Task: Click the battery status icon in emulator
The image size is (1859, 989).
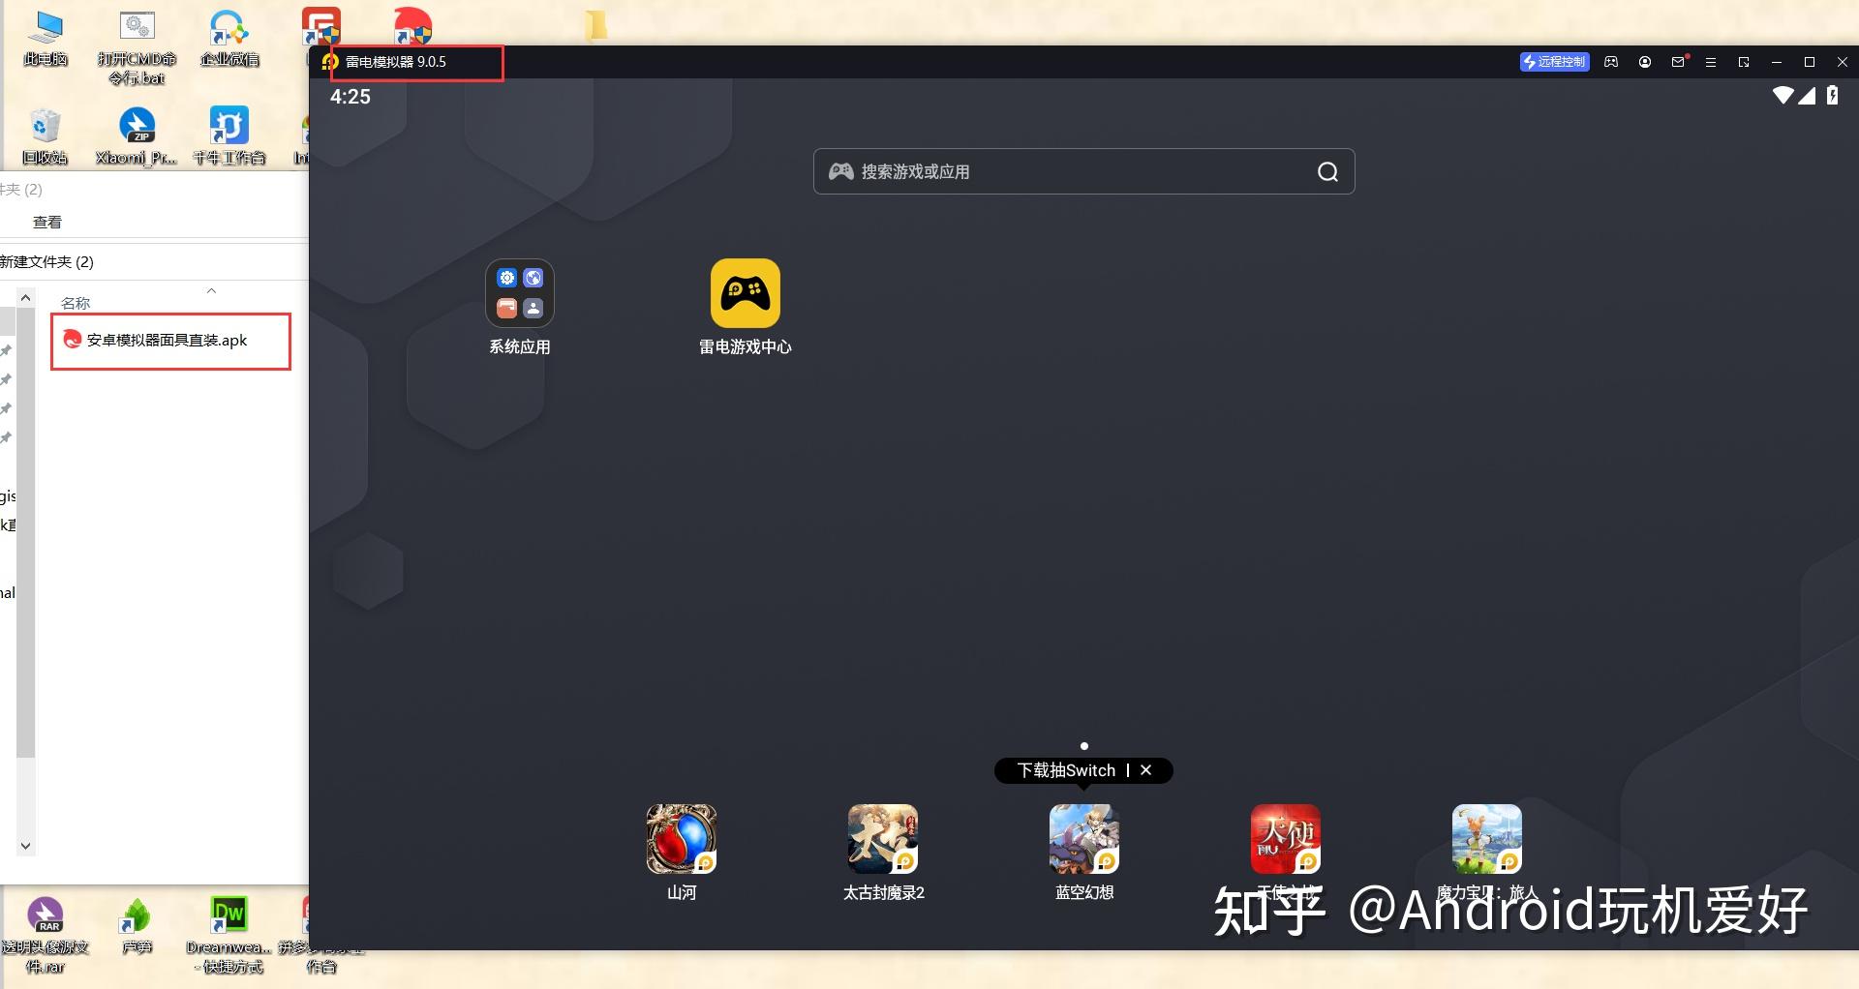Action: (1832, 95)
